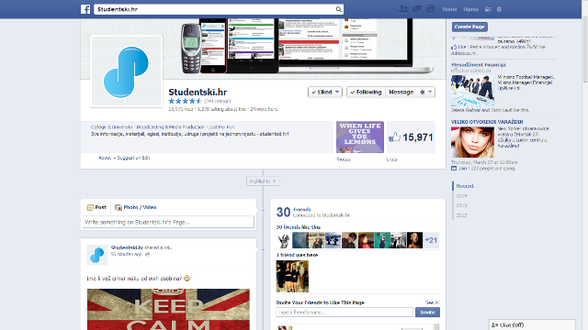The width and height of the screenshot is (588, 330).
Task: Open the About link
Action: (105, 158)
